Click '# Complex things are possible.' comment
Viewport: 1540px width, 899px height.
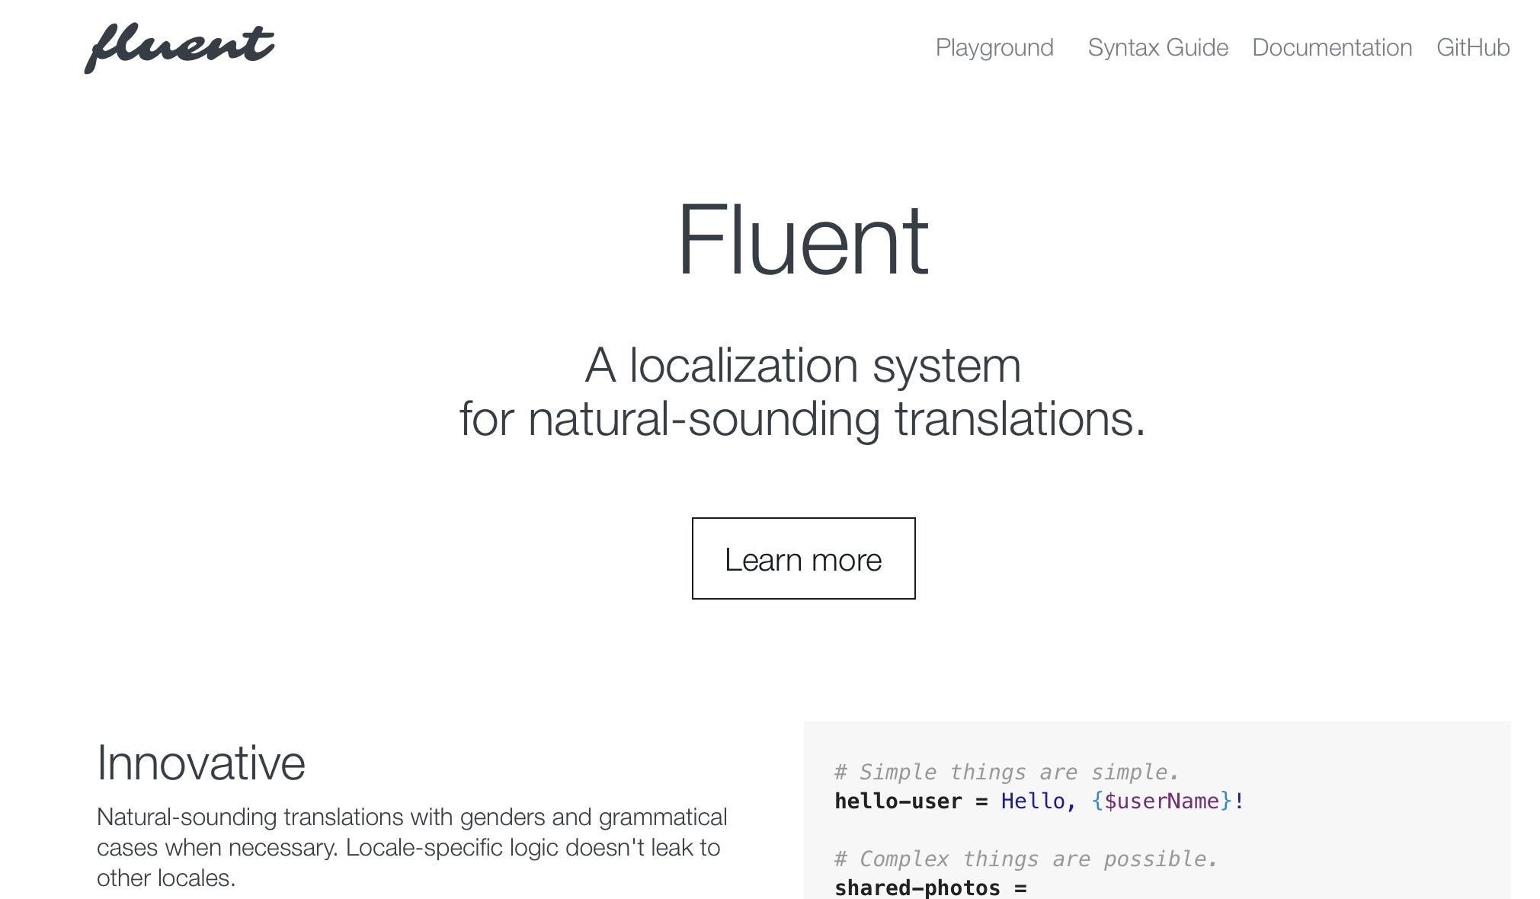tap(1026, 859)
